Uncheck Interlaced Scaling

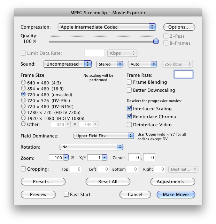point(129,109)
